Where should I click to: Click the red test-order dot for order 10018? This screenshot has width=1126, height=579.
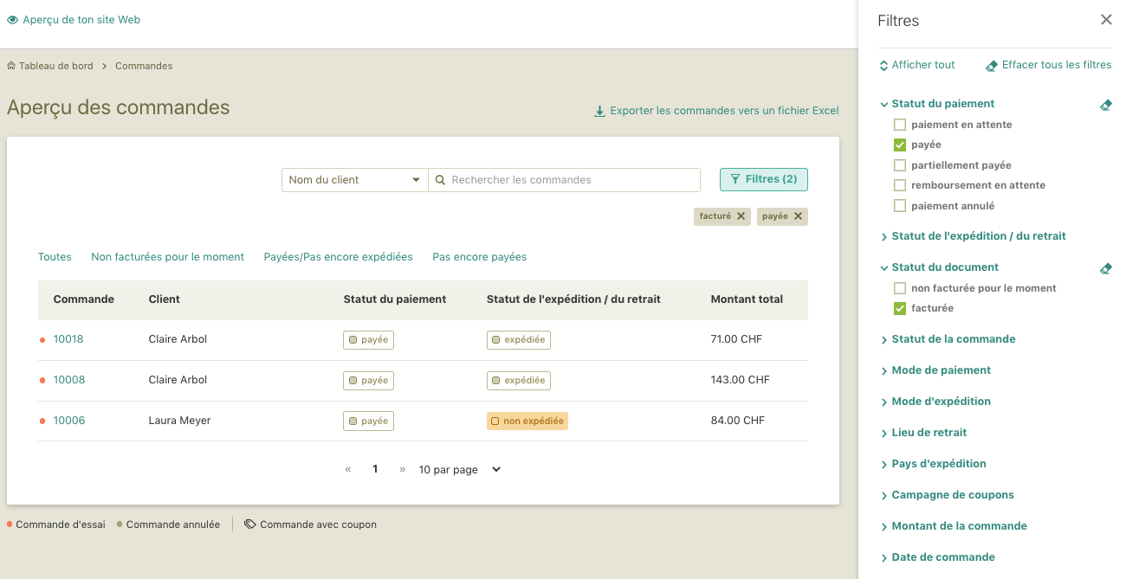click(x=42, y=340)
